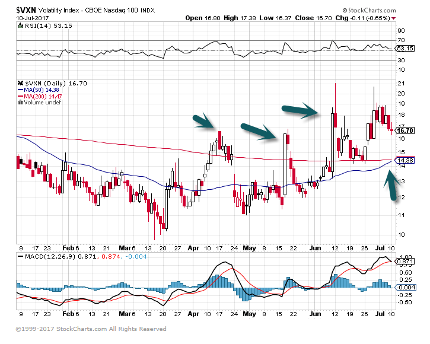
Task: Click the Chg -0.11 (-0.65%) value
Action: point(362,18)
